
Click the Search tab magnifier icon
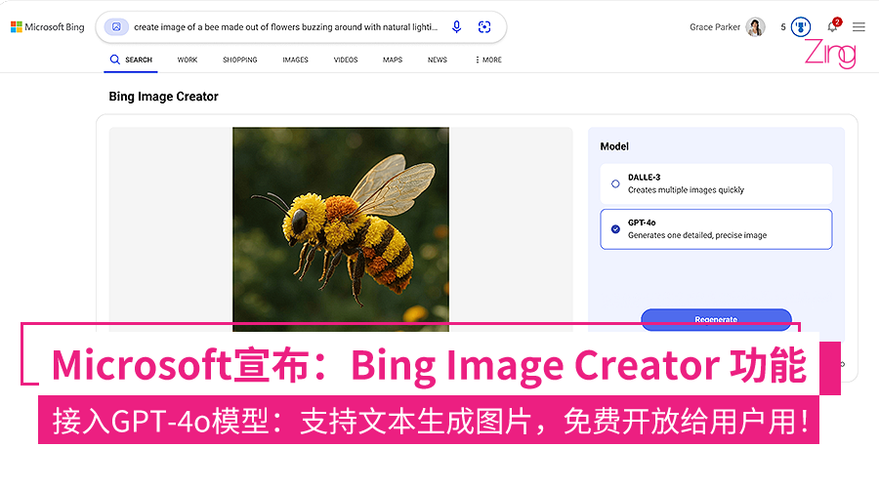click(115, 60)
